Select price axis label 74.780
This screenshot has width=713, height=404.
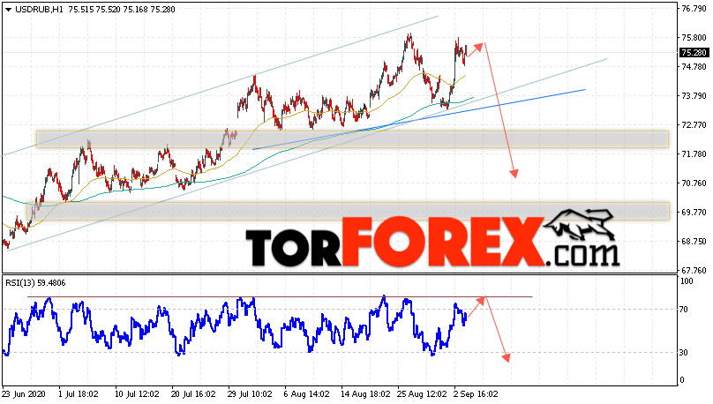coord(694,67)
